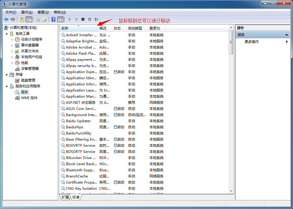The width and height of the screenshot is (293, 209).
Task: Toggle the Show/Hide Action Pane button
Action: click(x=60, y=19)
